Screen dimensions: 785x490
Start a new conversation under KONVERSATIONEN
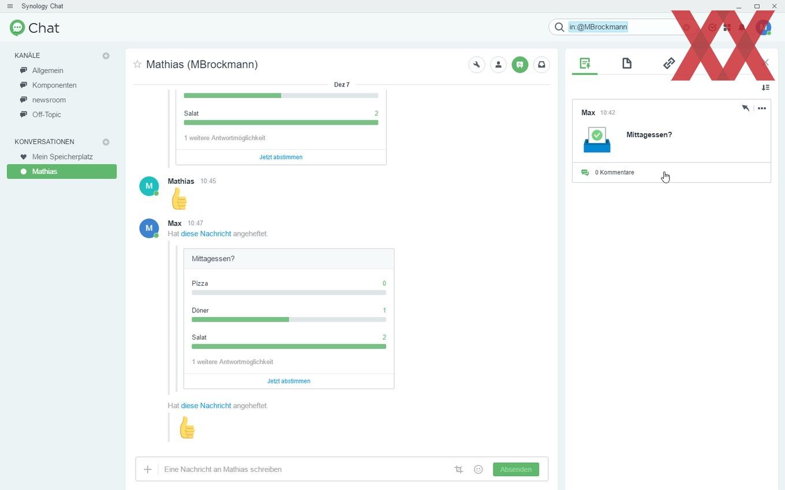pos(106,142)
